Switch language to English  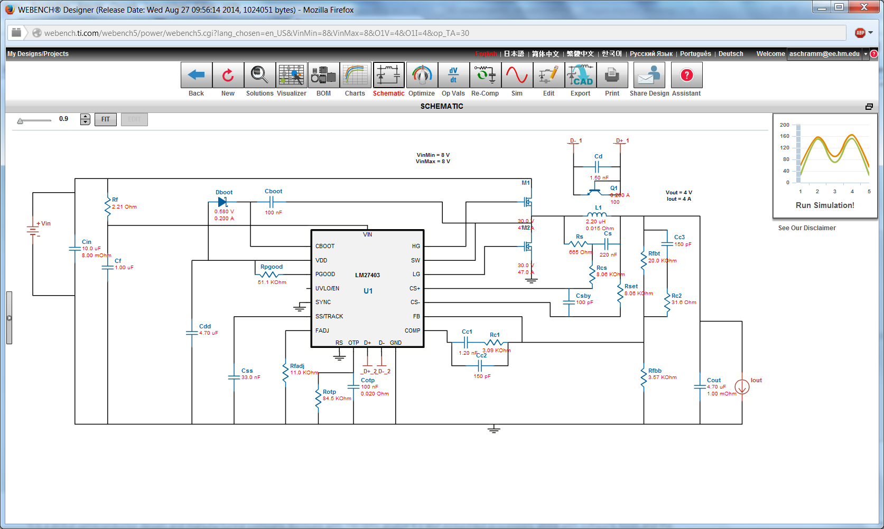click(486, 54)
